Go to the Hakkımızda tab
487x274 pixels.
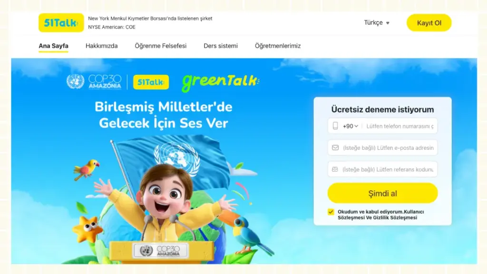click(102, 46)
